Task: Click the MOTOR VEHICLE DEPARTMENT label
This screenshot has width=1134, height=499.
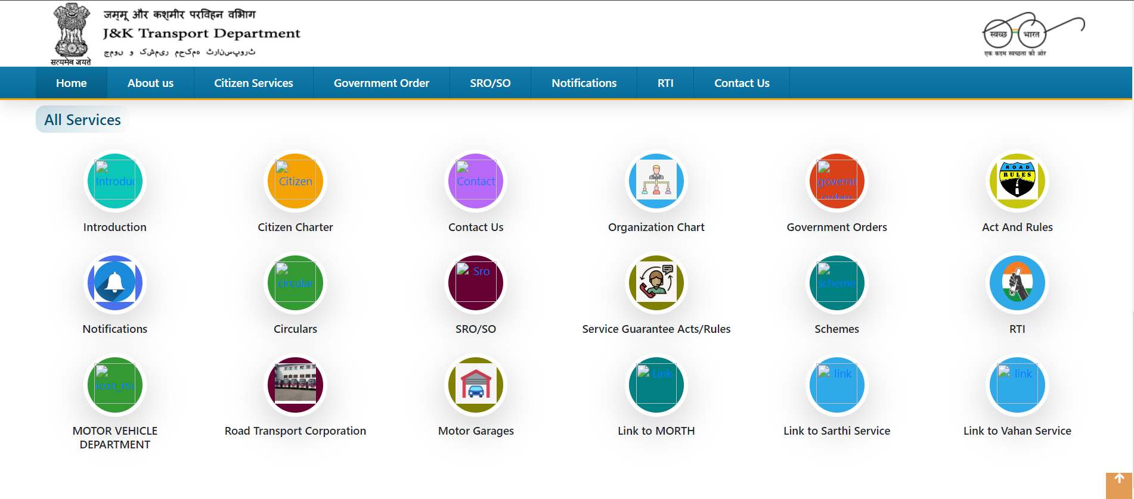Action: point(115,438)
